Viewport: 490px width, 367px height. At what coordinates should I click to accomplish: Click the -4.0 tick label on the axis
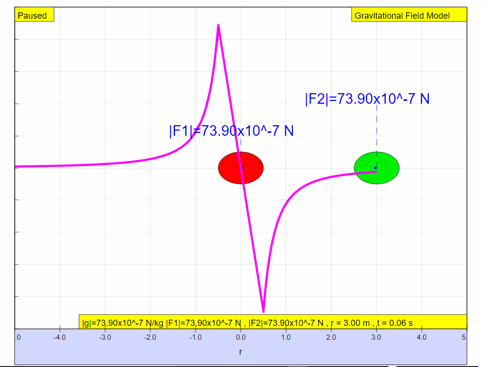pyautogui.click(x=59, y=337)
